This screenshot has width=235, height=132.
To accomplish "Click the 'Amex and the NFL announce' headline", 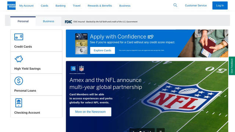I will pyautogui.click(x=106, y=84).
